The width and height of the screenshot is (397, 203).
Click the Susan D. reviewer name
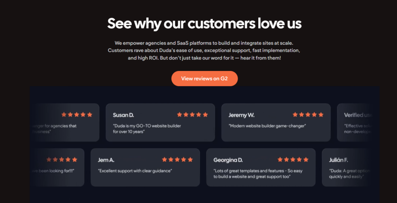click(123, 115)
